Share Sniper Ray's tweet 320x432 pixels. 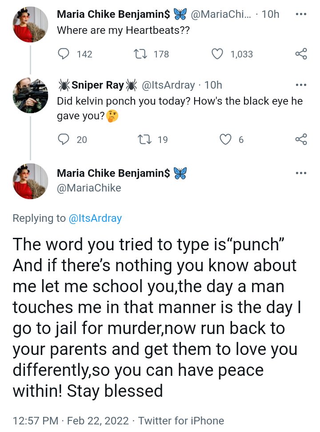(301, 139)
